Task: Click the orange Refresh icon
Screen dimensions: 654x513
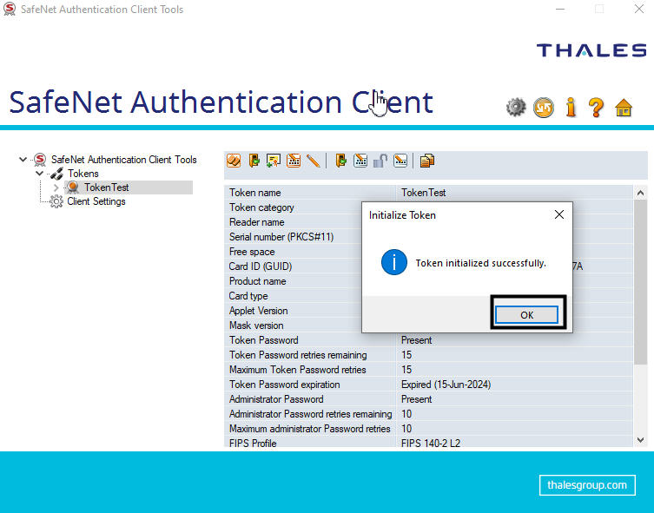Action: pos(544,108)
